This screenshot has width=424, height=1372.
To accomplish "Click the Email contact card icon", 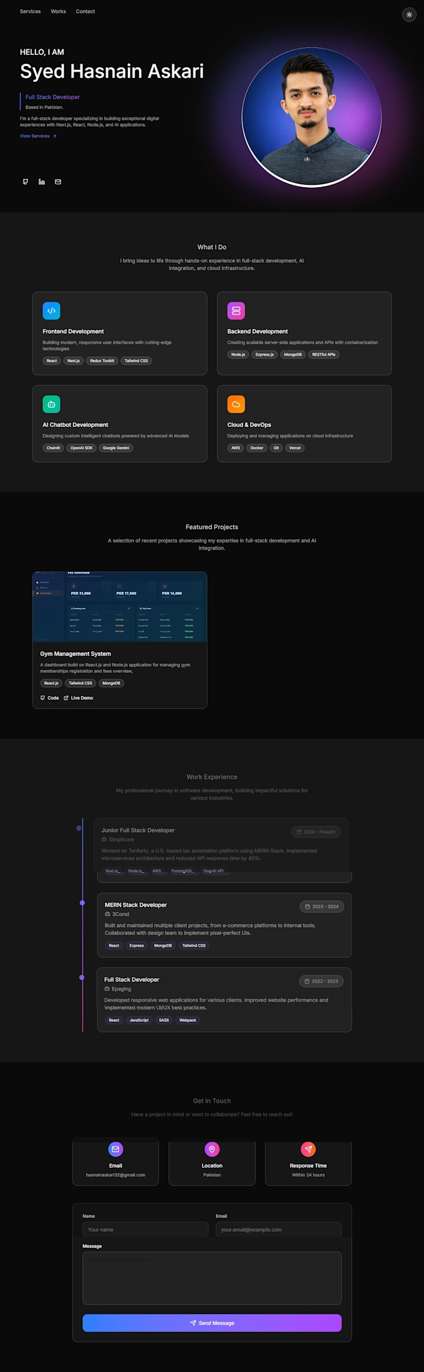I will pyautogui.click(x=115, y=1149).
